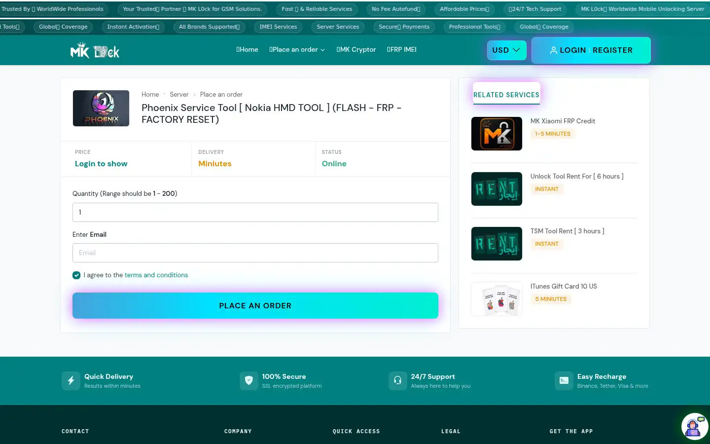Expand the Place an order menu
Screen dimensions: 710x444
point(297,50)
